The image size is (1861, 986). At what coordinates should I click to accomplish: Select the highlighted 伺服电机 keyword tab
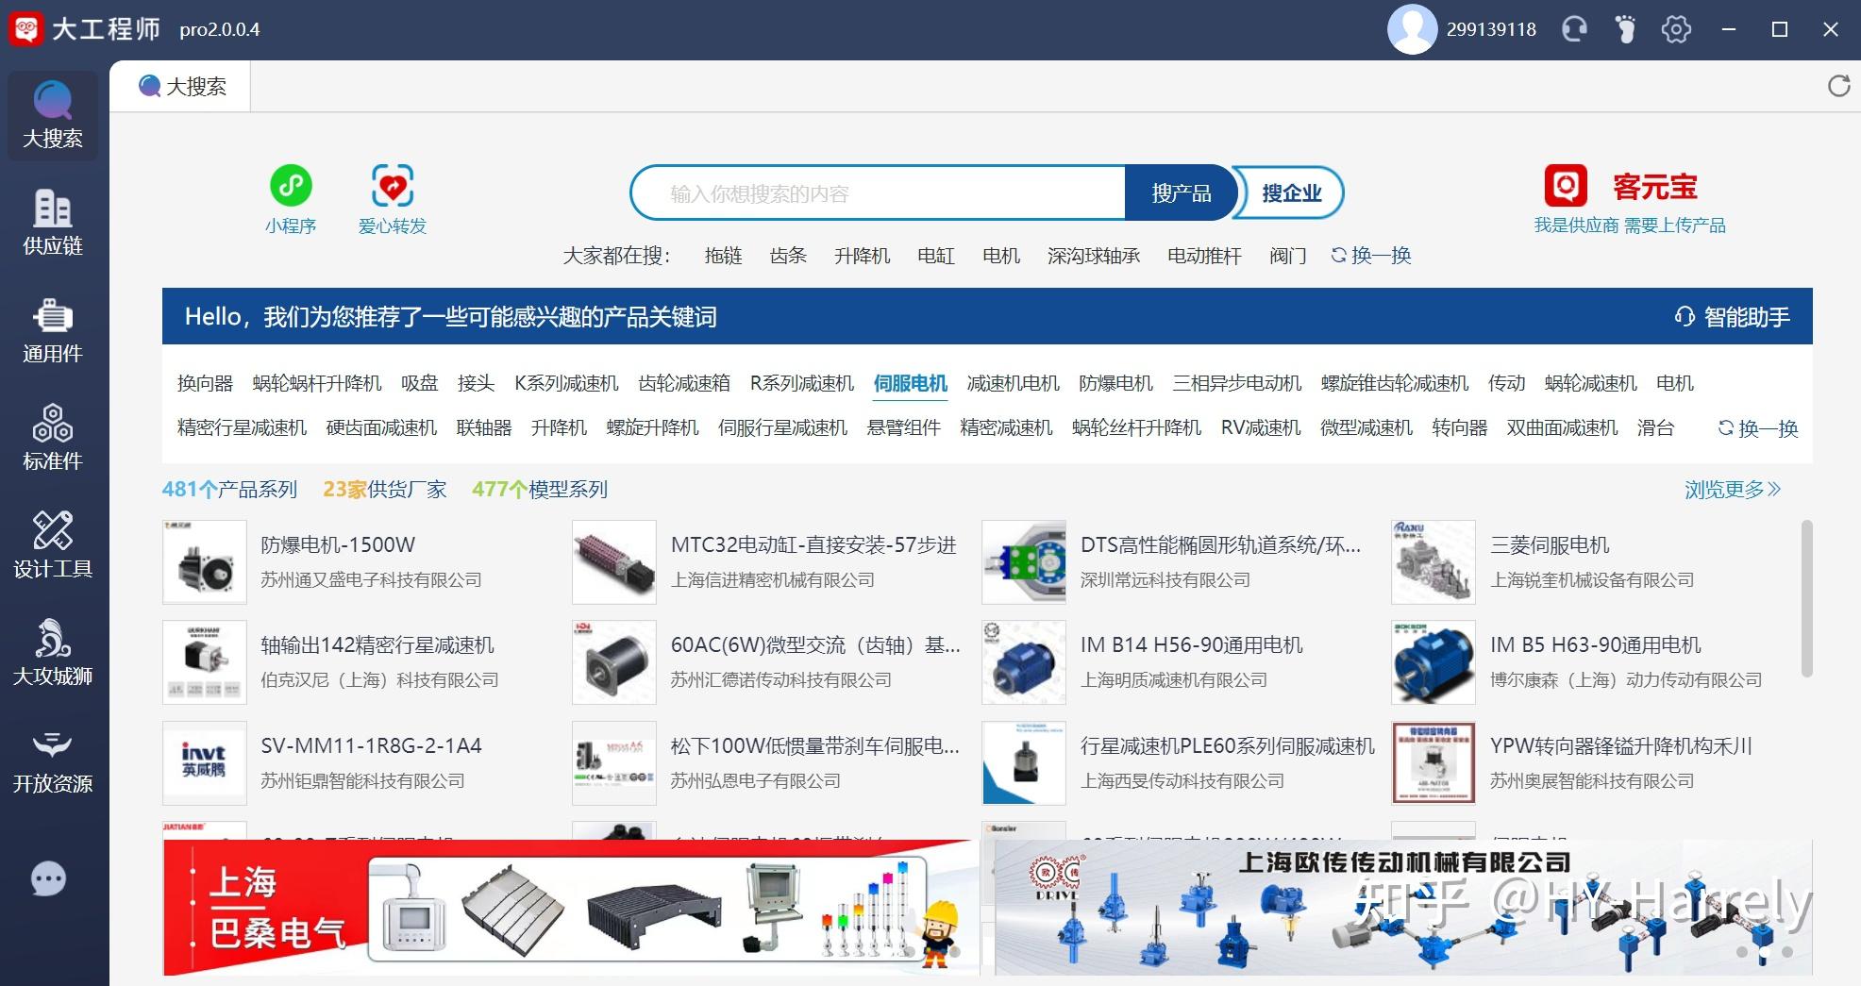[910, 383]
